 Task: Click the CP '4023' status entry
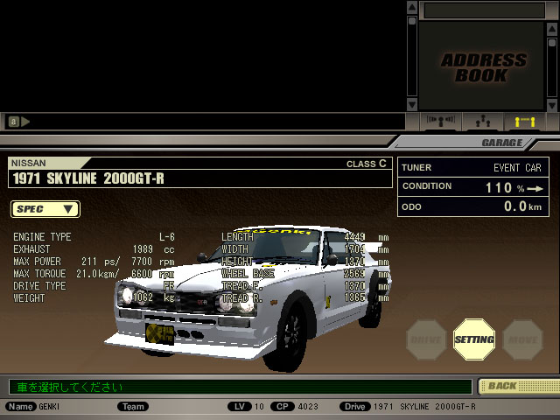pyautogui.click(x=294, y=406)
